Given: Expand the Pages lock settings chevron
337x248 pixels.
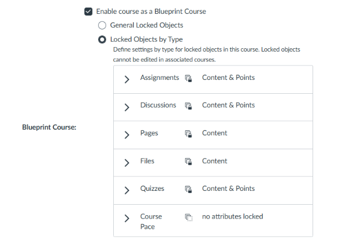Looking at the screenshot, I should click(x=127, y=135).
